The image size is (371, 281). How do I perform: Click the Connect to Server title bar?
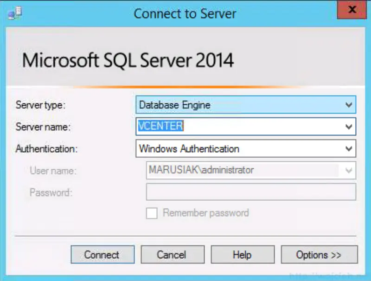click(185, 14)
